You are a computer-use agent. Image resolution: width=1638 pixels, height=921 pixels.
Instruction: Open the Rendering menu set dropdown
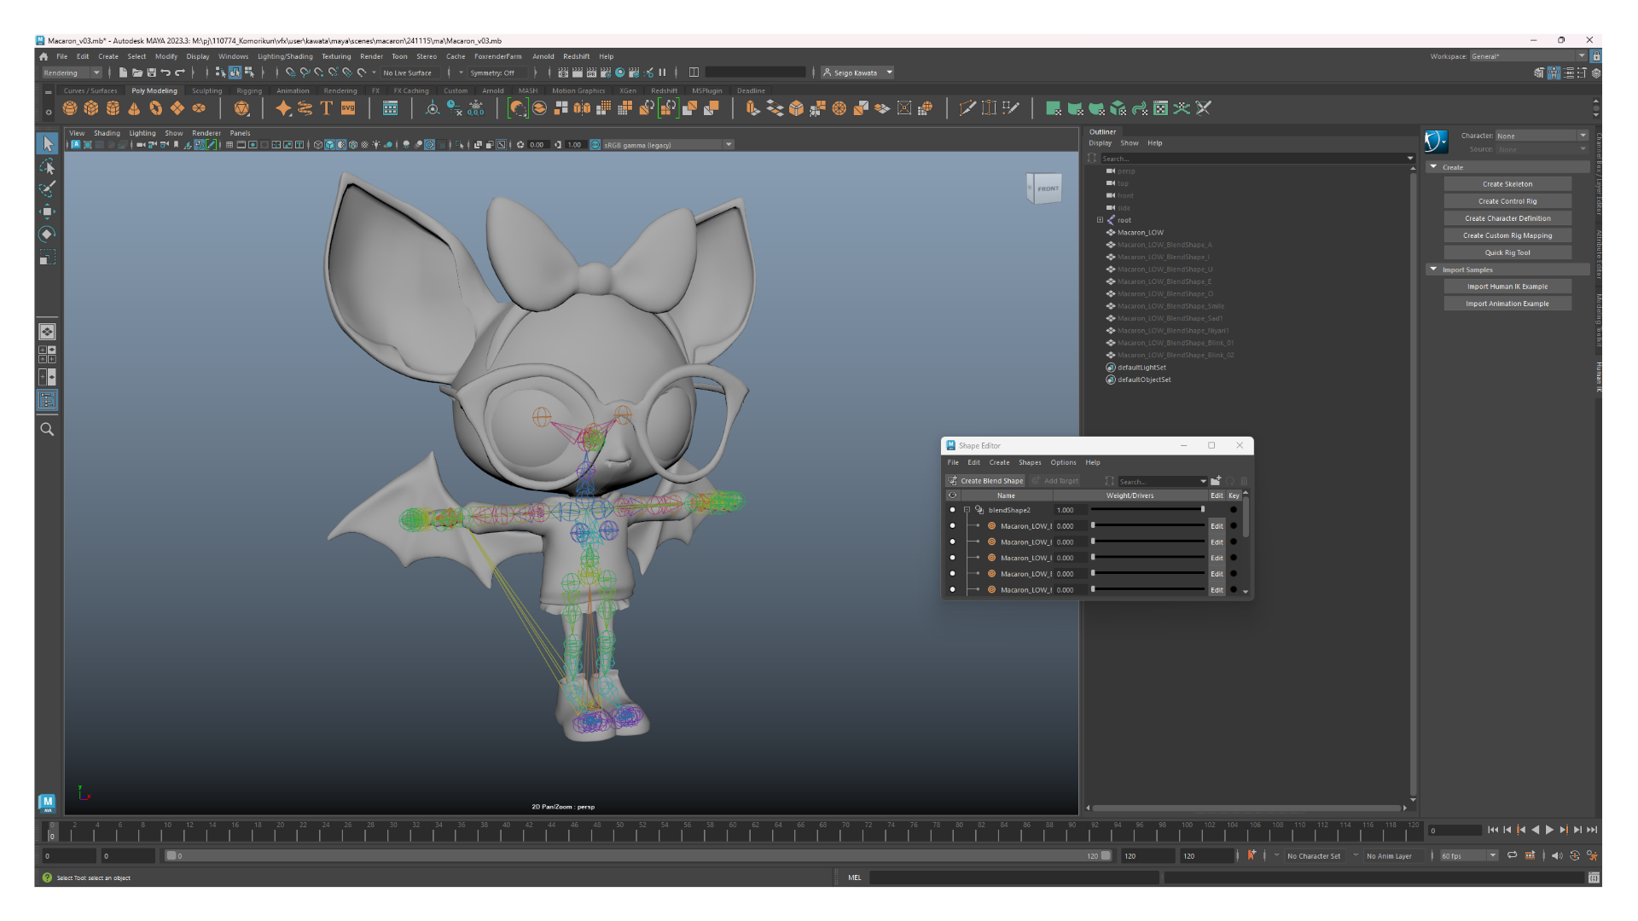(73, 72)
